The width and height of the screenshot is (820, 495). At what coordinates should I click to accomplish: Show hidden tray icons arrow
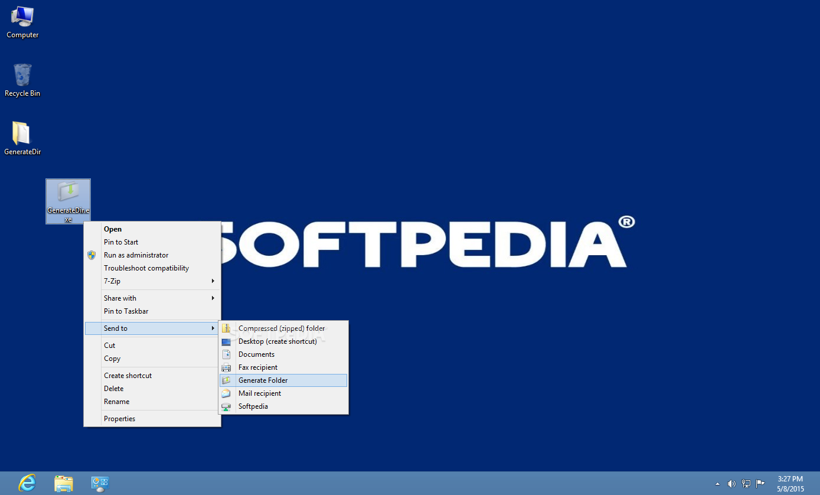717,484
